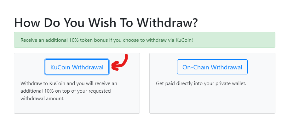The width and height of the screenshot is (282, 124).
Task: Click the "withdrawal amount." text line
Action: (42, 99)
